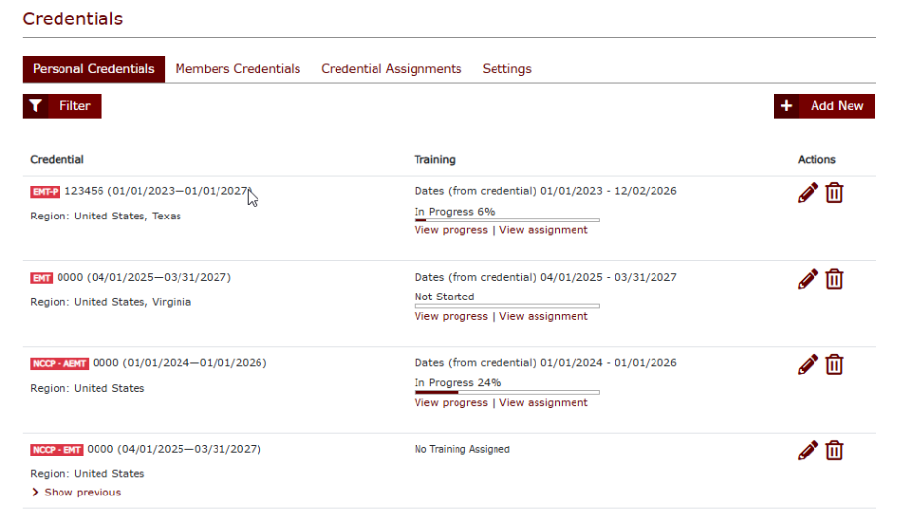This screenshot has width=913, height=515.
Task: Edit the NCCP - AEMT credential
Action: (x=808, y=364)
